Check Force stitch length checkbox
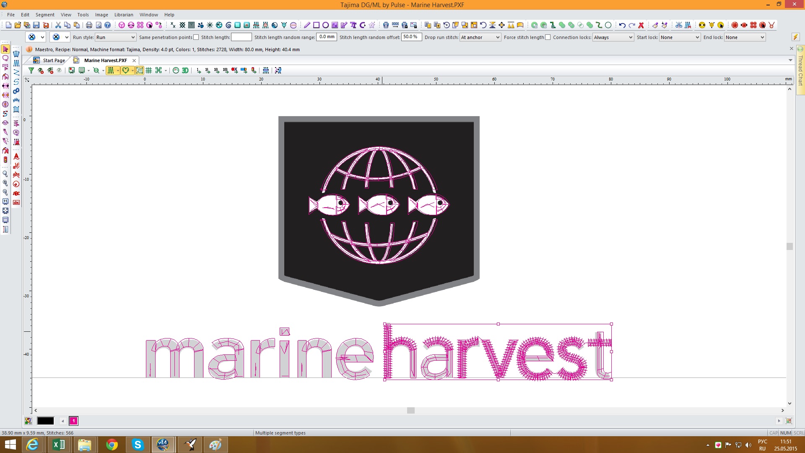 point(548,37)
